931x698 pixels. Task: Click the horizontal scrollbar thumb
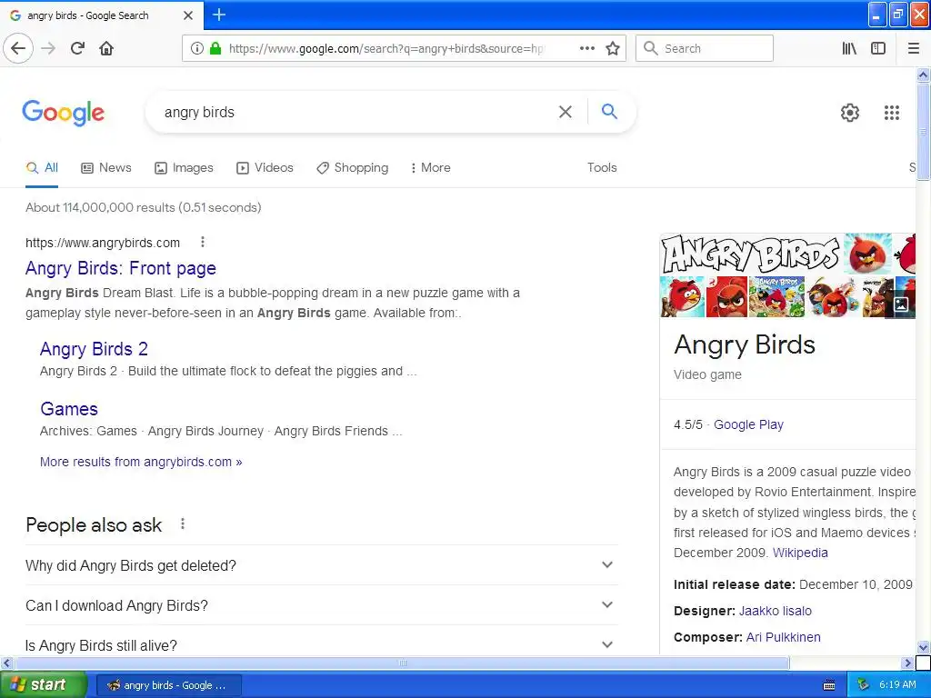coord(402,663)
